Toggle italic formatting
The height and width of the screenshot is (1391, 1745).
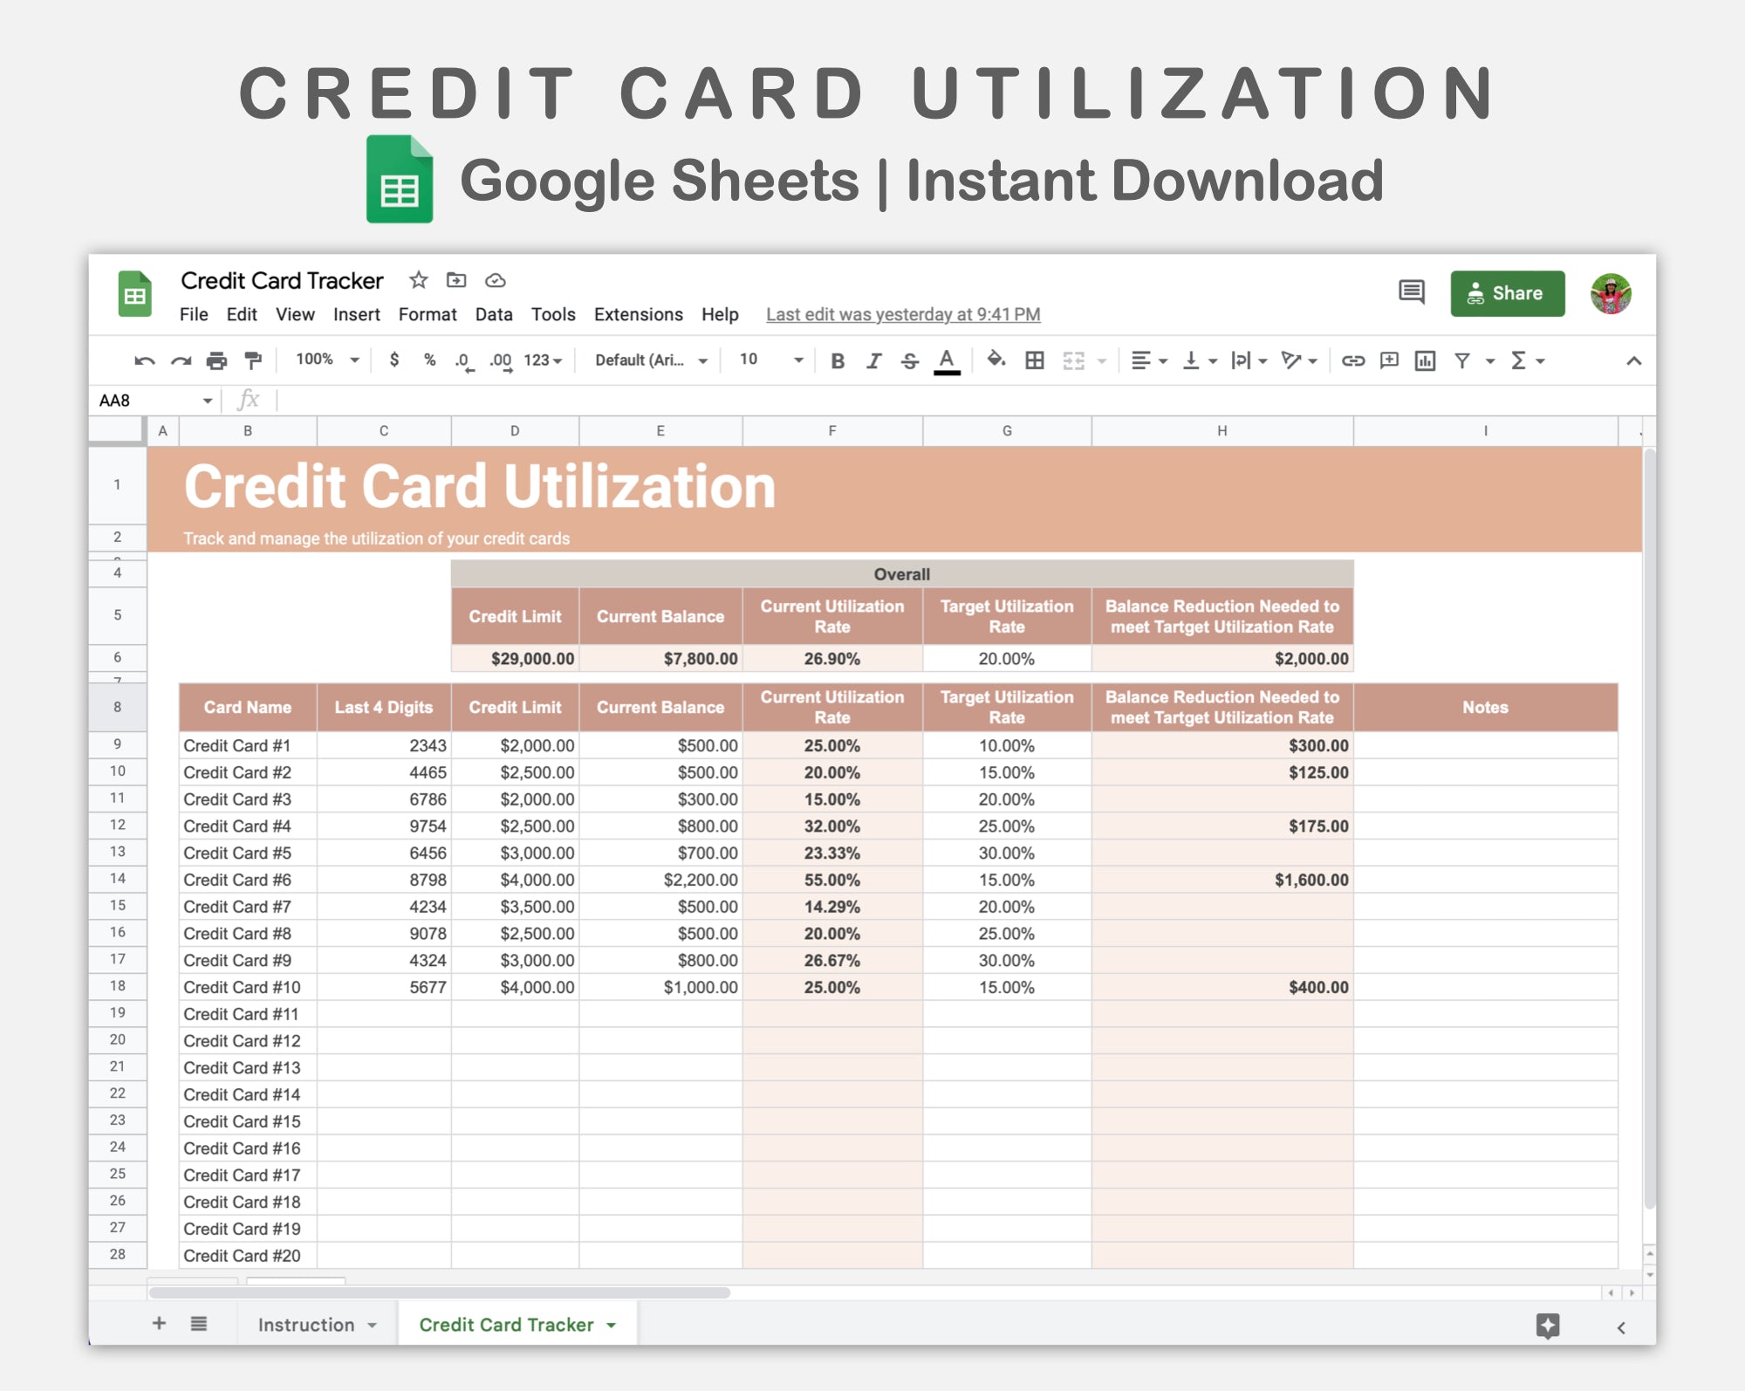(873, 360)
